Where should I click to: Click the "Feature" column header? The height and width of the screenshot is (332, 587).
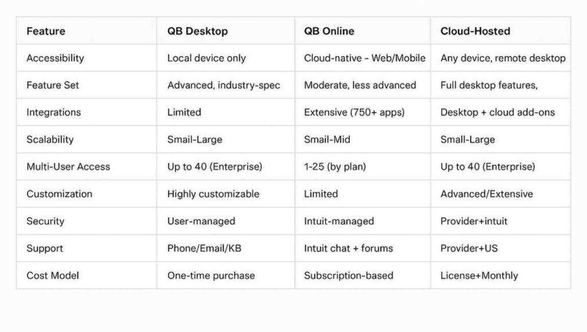(46, 31)
